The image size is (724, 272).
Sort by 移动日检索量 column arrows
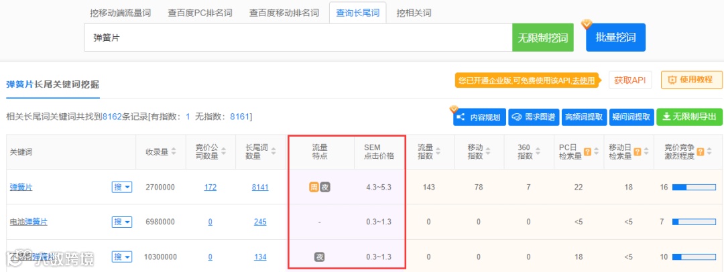pyautogui.click(x=646, y=152)
